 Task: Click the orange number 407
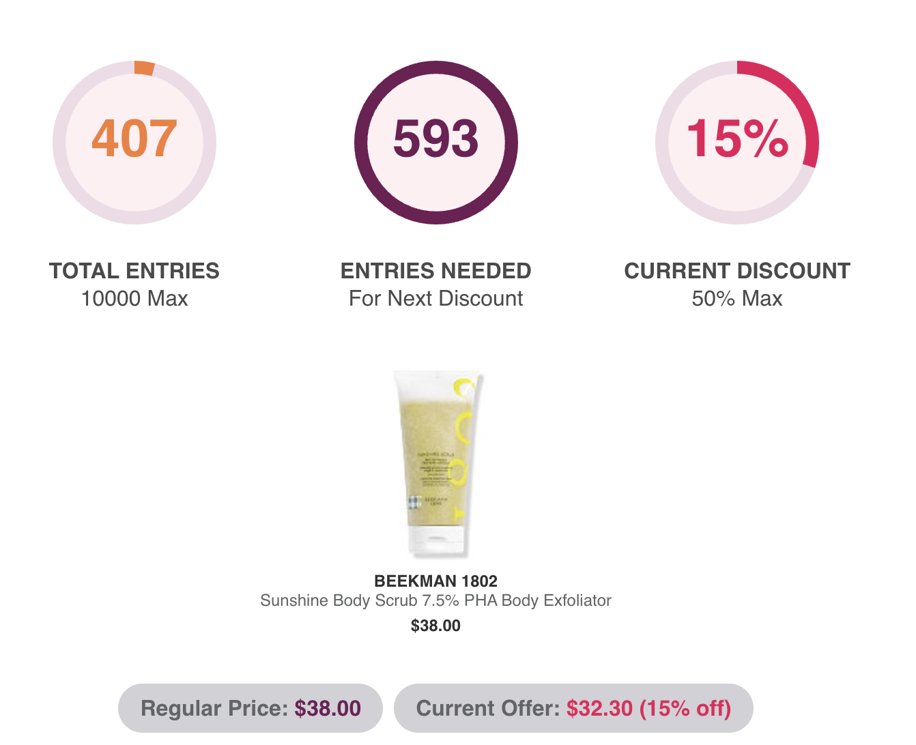point(134,139)
